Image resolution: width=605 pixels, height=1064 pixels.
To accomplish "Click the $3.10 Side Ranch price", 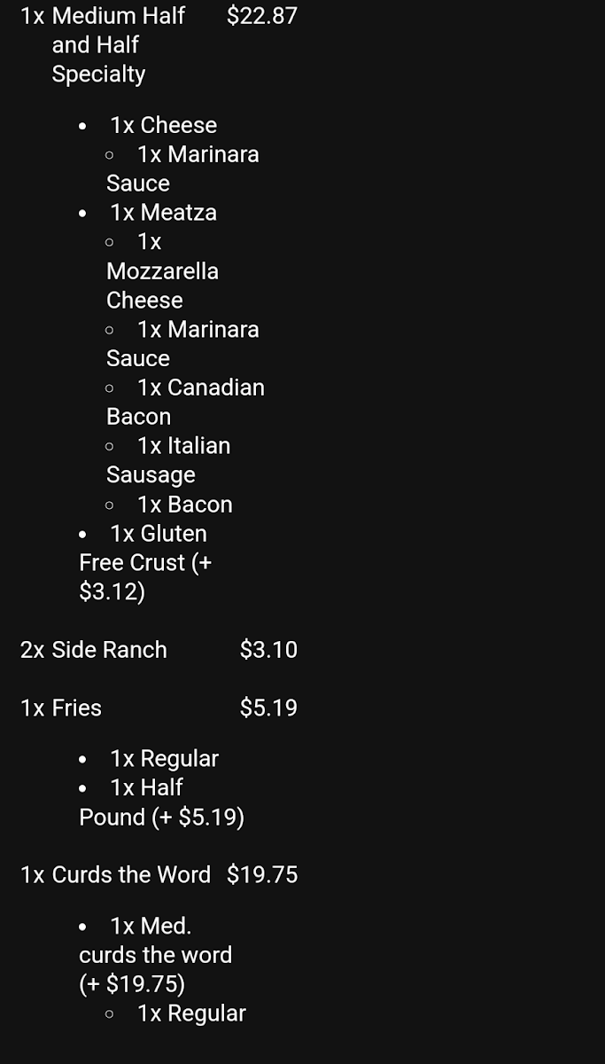I will pyautogui.click(x=268, y=650).
